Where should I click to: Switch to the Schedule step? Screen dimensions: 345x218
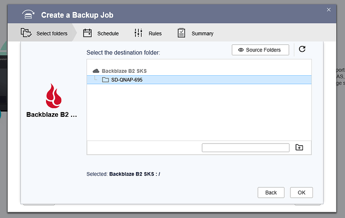pos(107,33)
